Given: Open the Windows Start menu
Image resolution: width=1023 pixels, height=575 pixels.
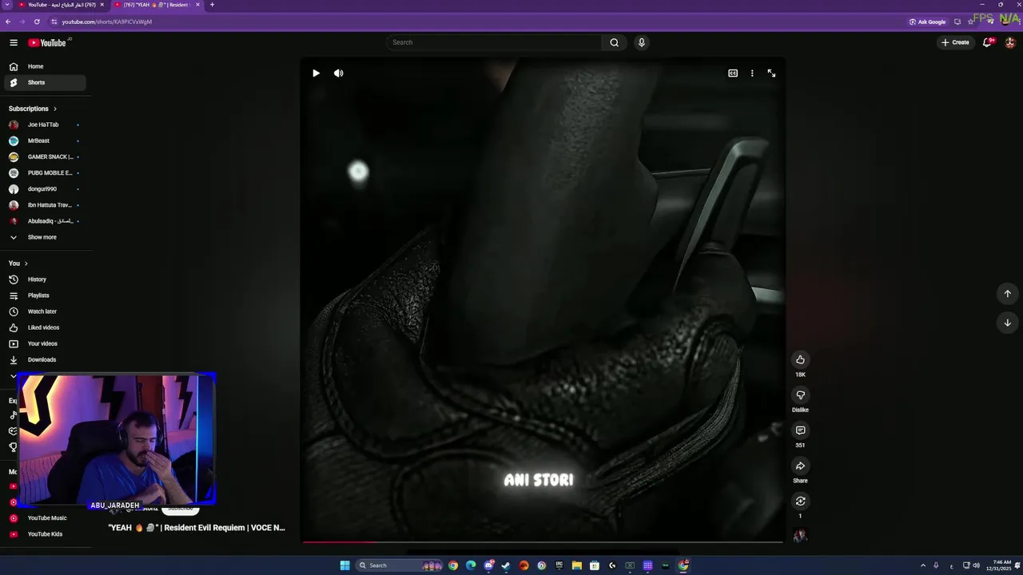Looking at the screenshot, I should [344, 565].
